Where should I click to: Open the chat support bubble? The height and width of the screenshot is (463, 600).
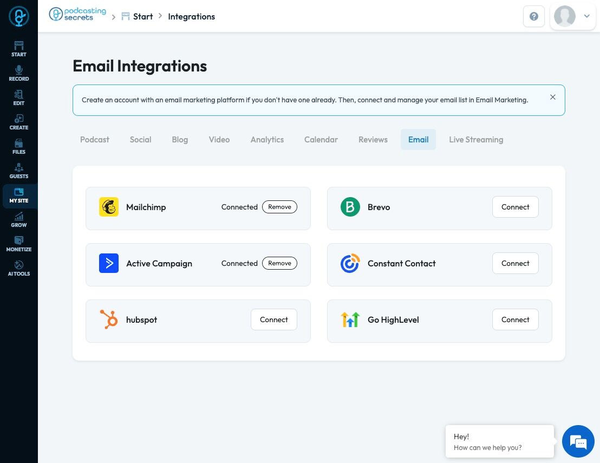(578, 441)
